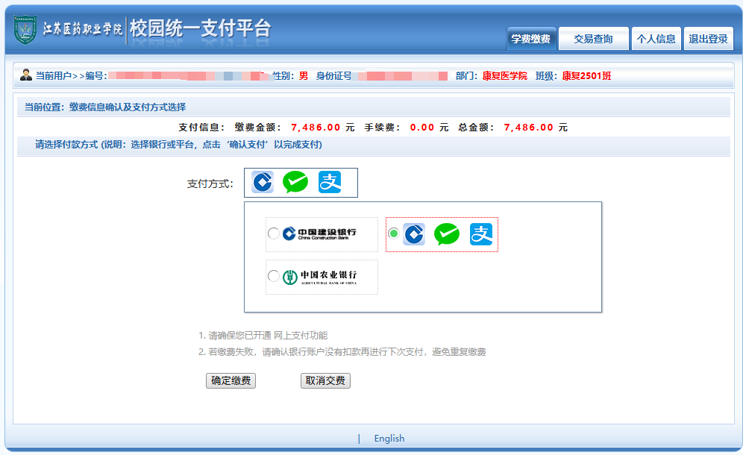Image resolution: width=743 pixels, height=455 pixels.
Task: Click the 取消交费 button
Action: (325, 380)
